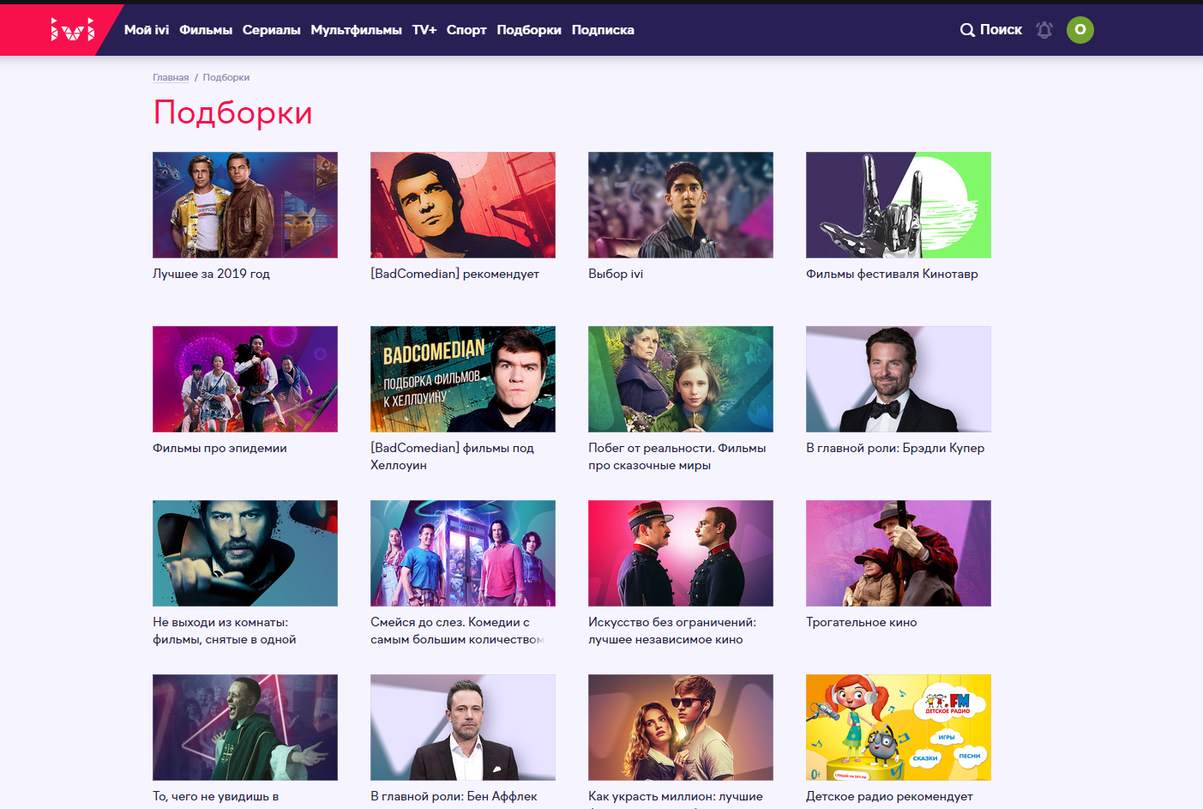
Task: Click В главной роли: Бен Аффлек title
Action: [454, 796]
